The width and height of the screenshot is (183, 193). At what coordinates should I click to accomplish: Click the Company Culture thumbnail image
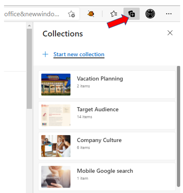[x=56, y=146]
